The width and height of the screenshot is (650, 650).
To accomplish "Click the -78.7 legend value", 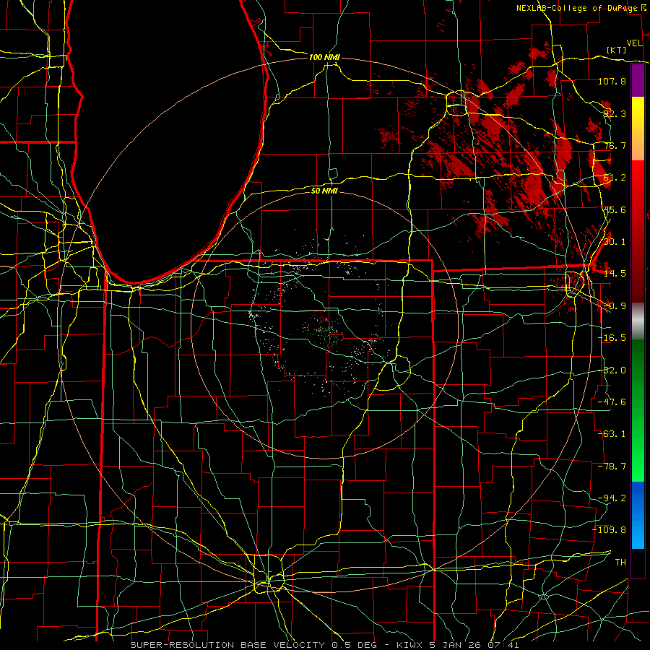I will coord(612,467).
